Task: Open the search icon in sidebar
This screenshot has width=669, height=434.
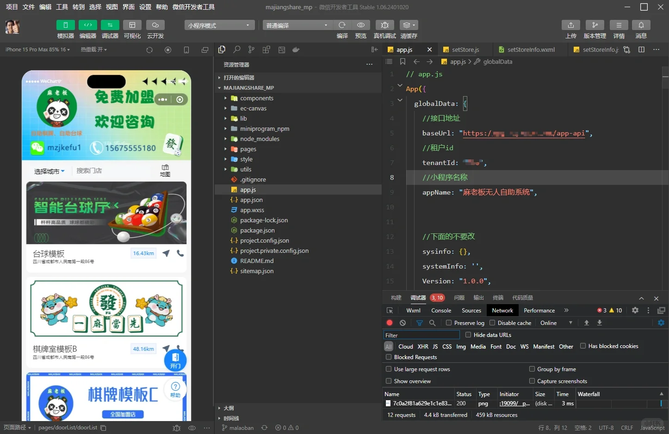Action: [237, 49]
